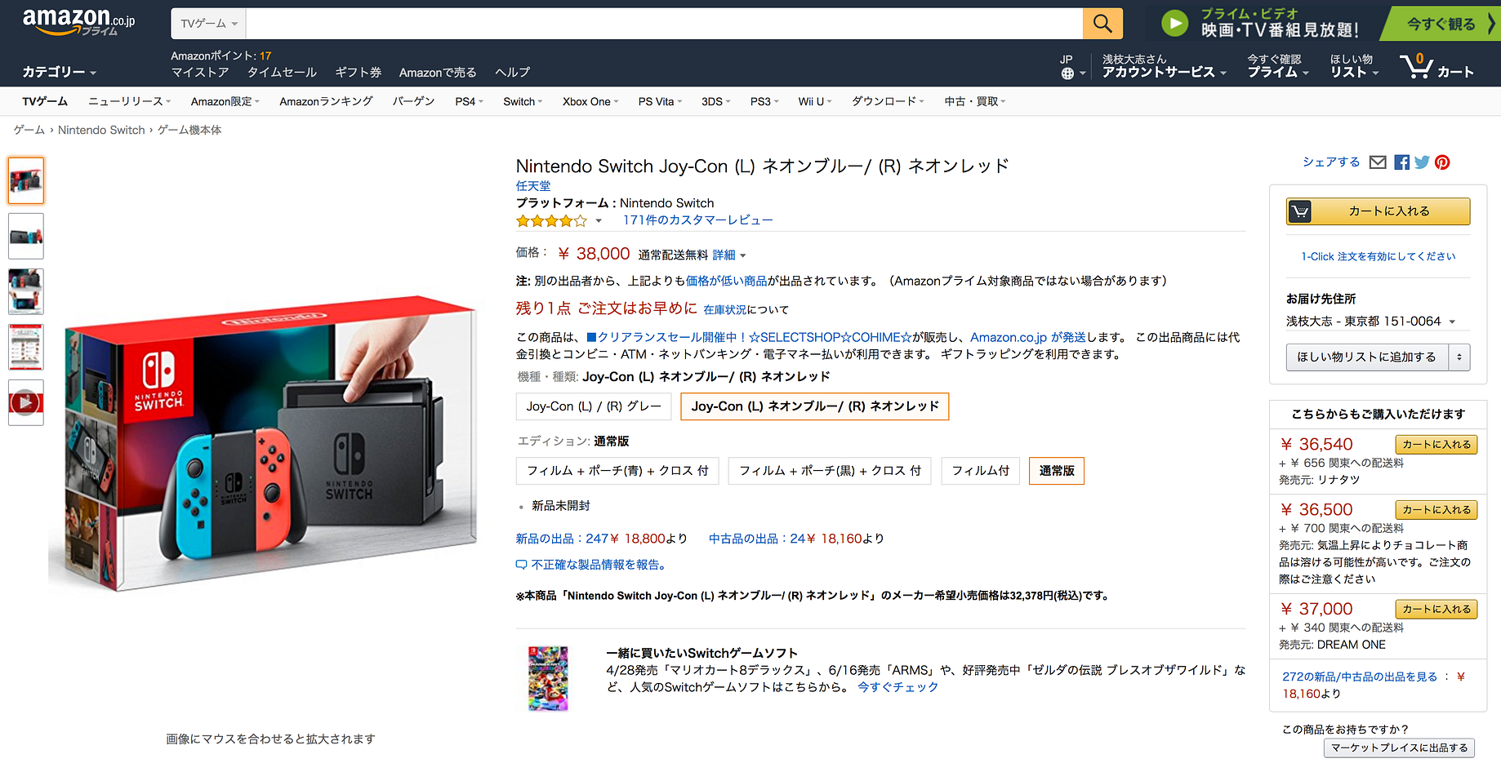1501x772 pixels.
Task: Click the Prime Video play icon
Action: click(1174, 23)
